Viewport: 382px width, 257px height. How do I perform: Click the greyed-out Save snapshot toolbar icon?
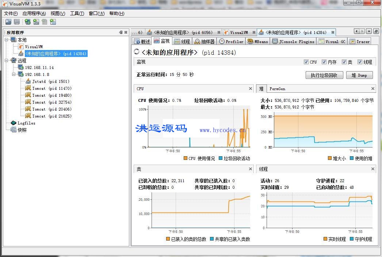(17, 22)
